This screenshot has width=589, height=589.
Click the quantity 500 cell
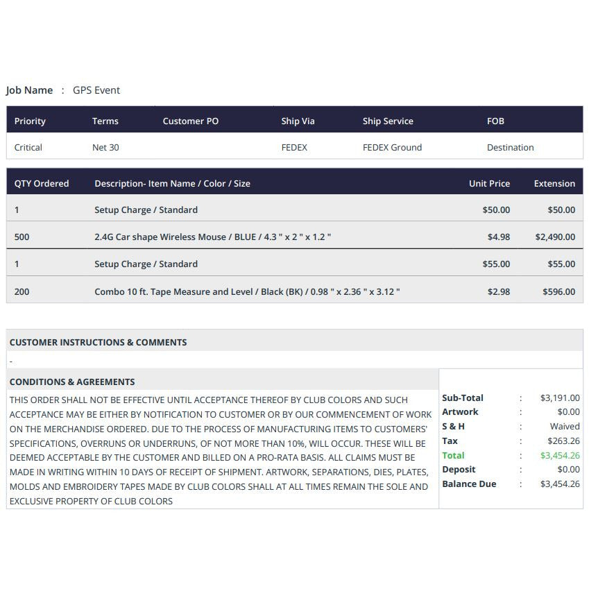22,237
